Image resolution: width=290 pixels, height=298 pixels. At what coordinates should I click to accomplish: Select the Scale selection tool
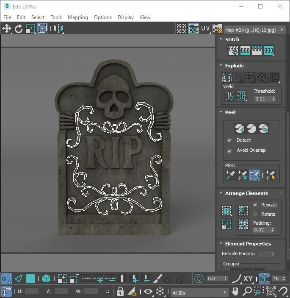tap(30, 29)
